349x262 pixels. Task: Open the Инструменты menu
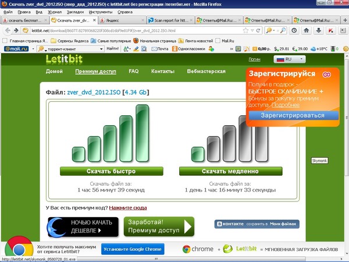101,12
